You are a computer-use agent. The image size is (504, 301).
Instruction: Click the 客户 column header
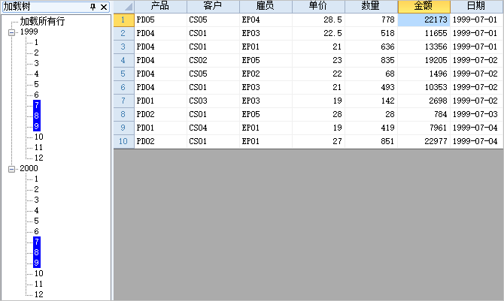(x=213, y=6)
